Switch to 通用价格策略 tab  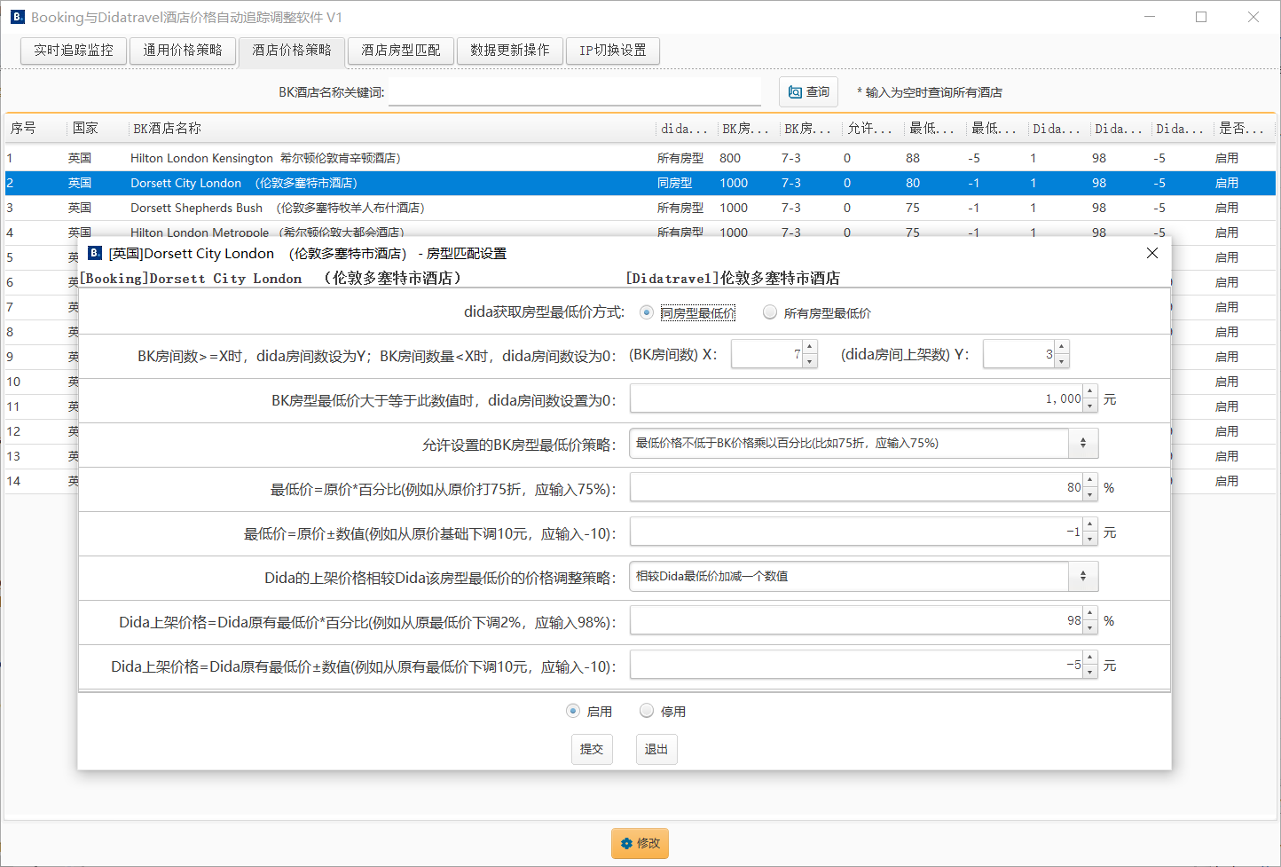coord(183,51)
